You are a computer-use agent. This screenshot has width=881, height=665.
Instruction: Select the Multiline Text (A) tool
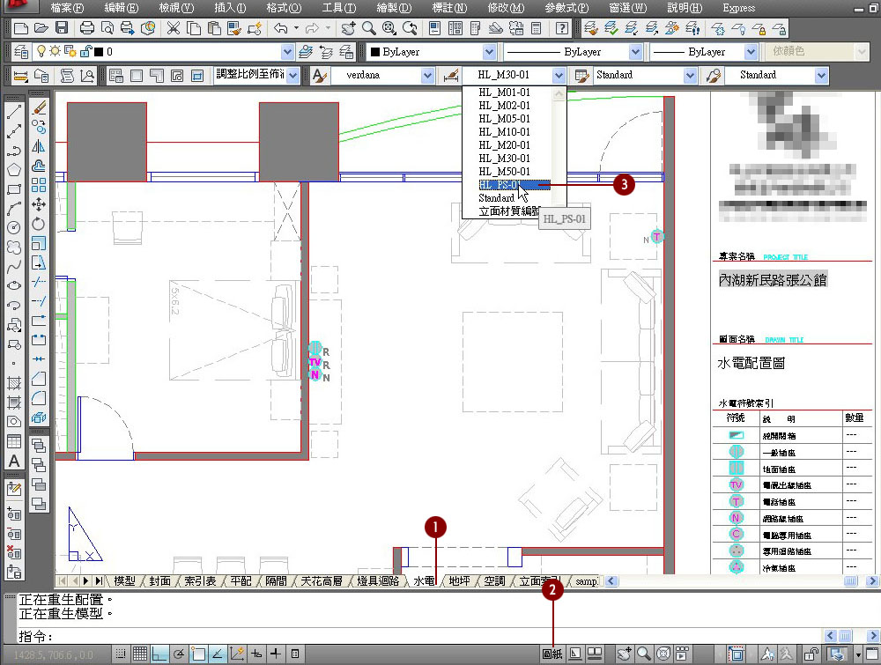14,461
